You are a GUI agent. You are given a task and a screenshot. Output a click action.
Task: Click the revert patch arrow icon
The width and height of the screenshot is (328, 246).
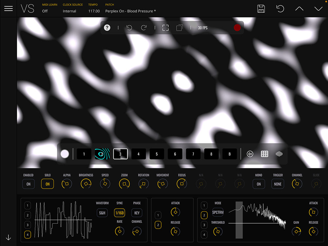tap(280, 9)
